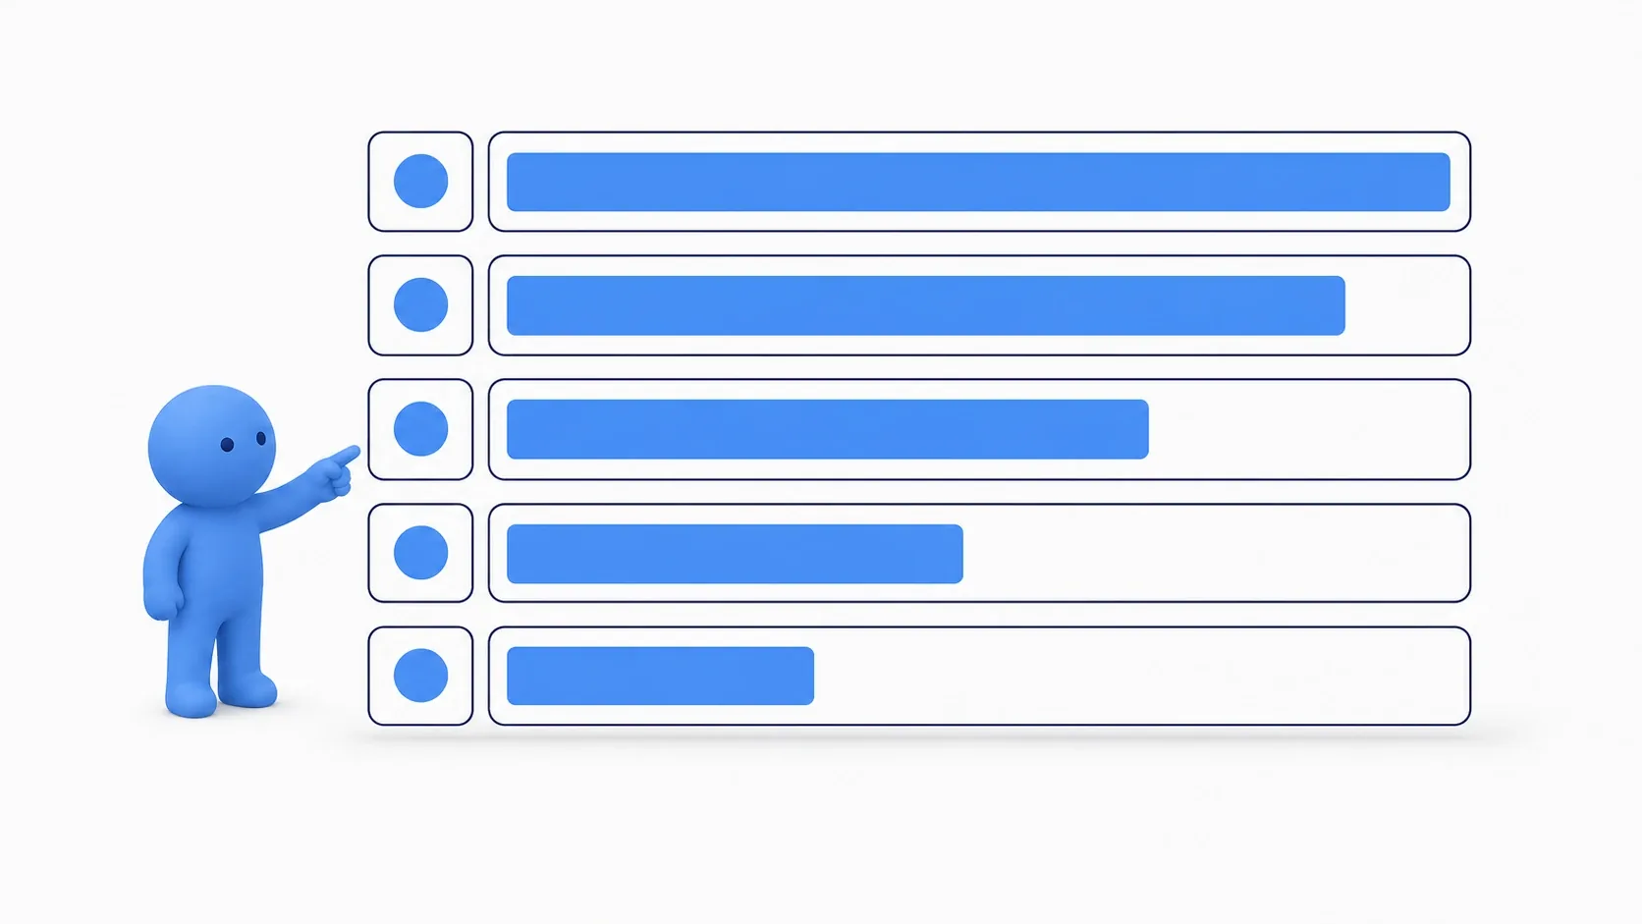Select the blue circle in the third row
Viewport: 1642px width, 924px height.
(420, 429)
